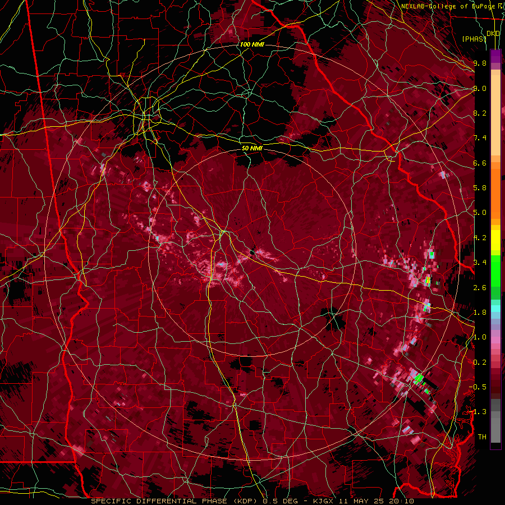Select the -1.3 value on the scale
The image size is (505, 505).
478,412
